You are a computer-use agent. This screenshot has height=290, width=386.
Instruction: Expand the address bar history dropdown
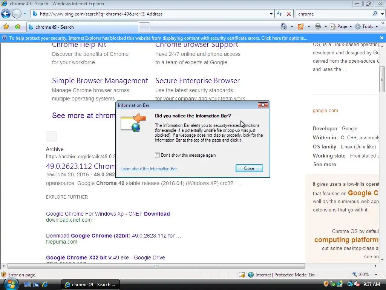coord(271,14)
